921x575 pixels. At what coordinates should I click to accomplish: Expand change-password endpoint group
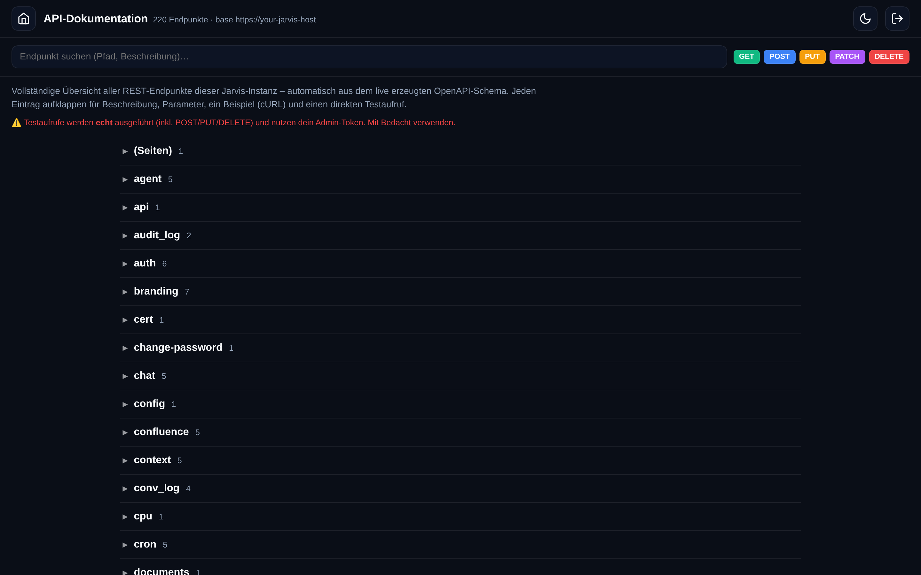point(460,348)
